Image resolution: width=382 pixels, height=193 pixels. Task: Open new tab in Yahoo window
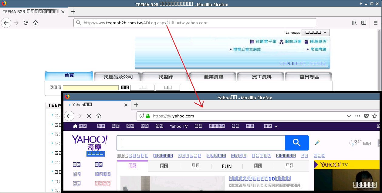click(x=136, y=105)
